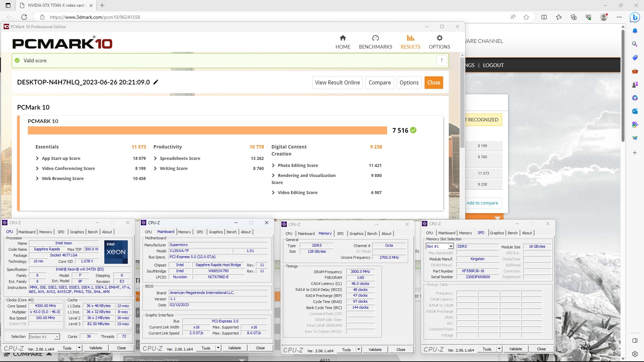Click the Essentials 11 573 score

pos(139,147)
